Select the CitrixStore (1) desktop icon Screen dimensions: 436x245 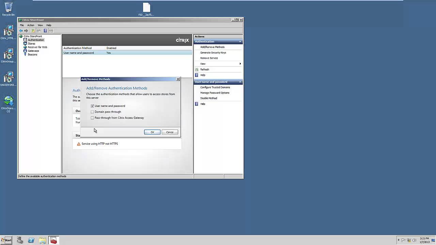[9, 104]
